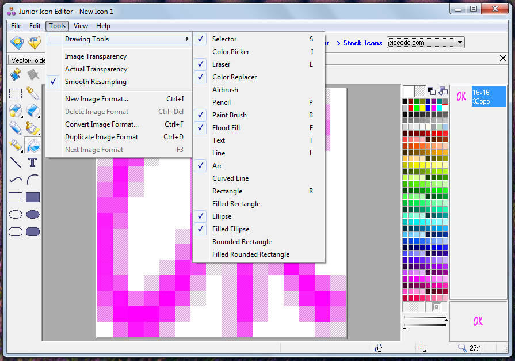Choose Curved Line in Drawing Tools submenu
The width and height of the screenshot is (515, 361).
point(259,178)
